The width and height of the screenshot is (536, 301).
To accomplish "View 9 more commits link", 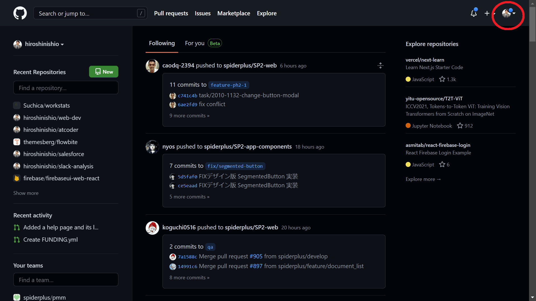I will 189,116.
